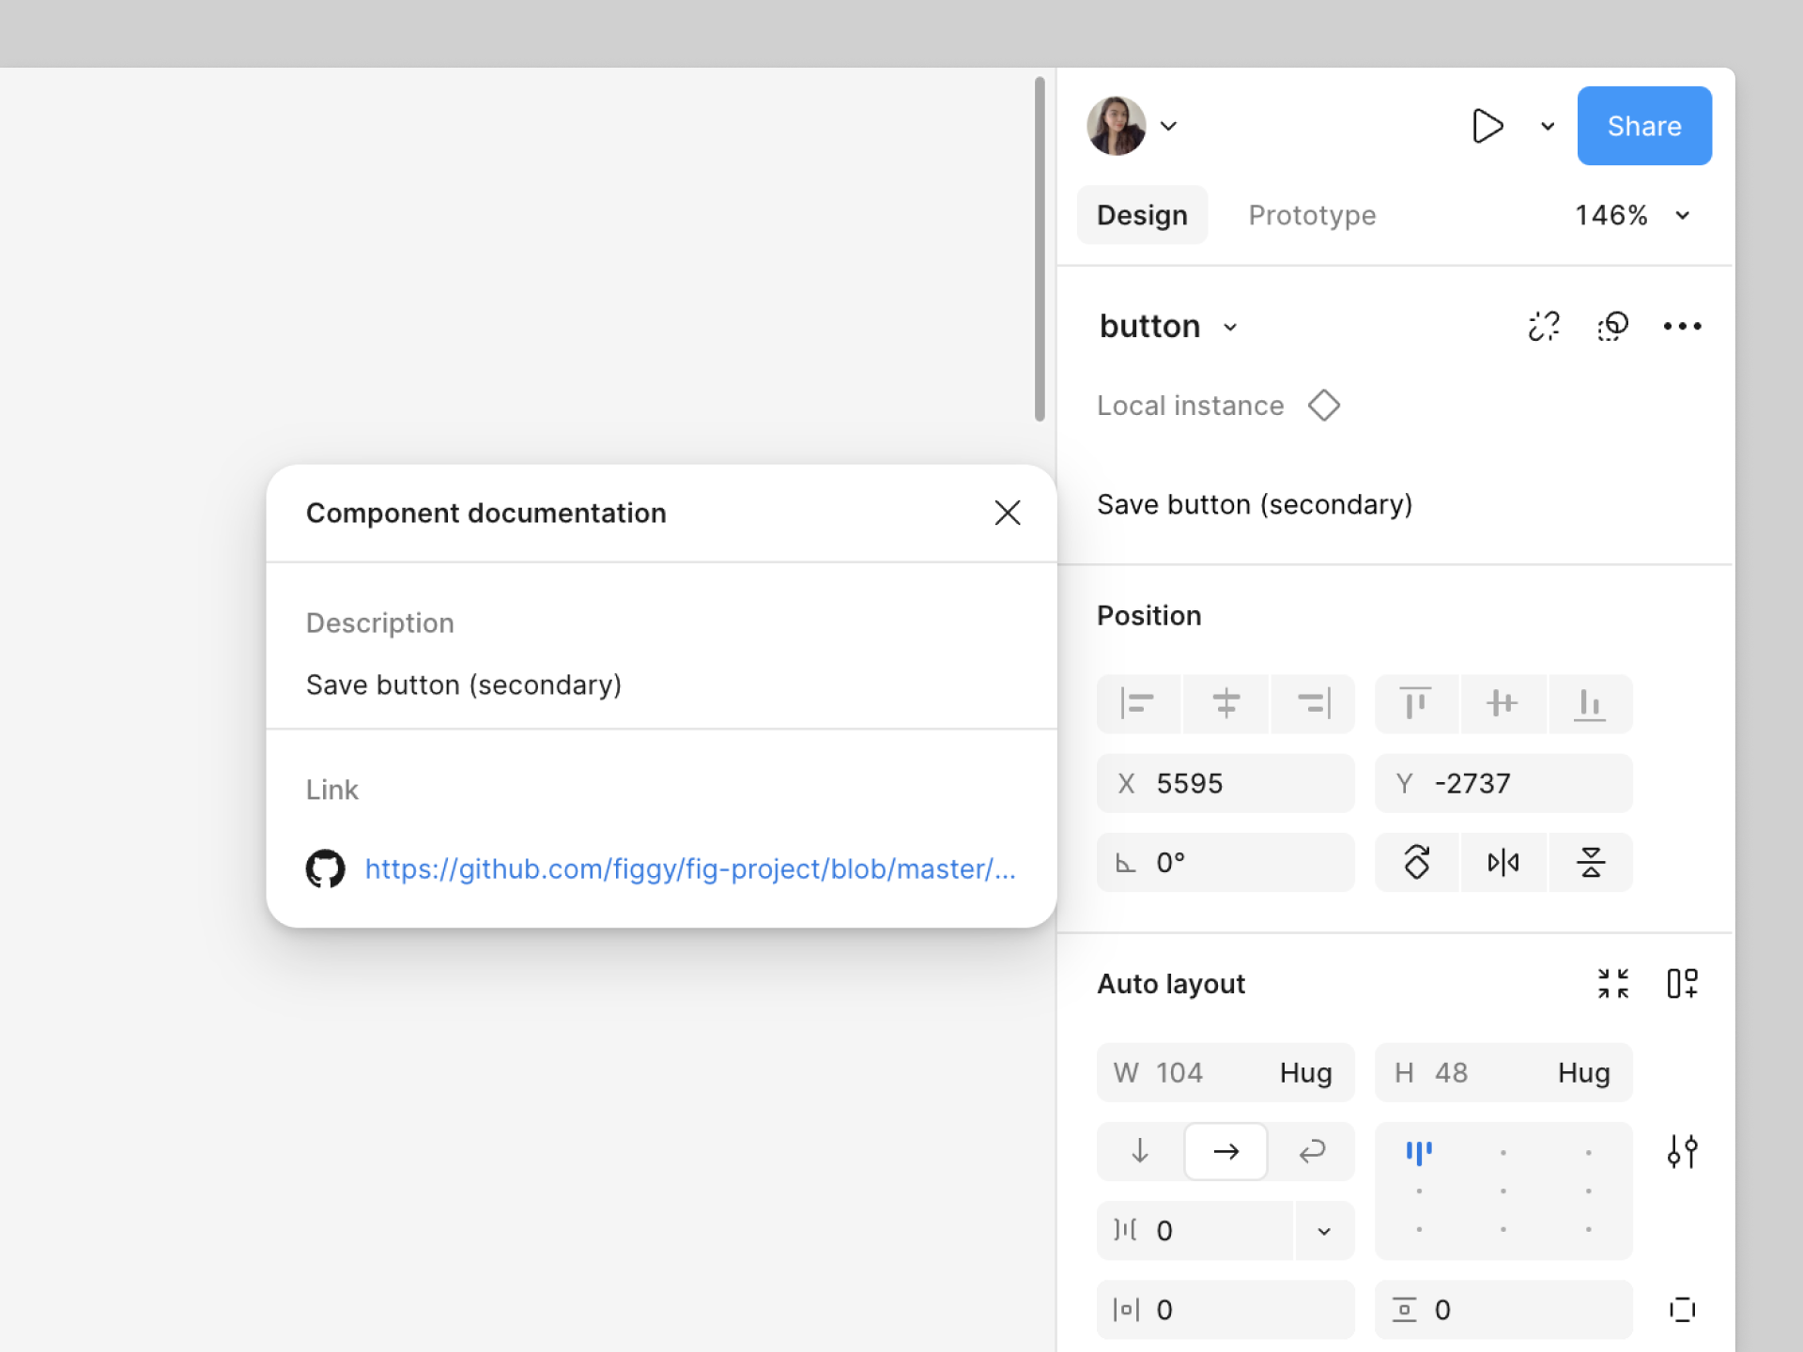Click align vertical centers icon
This screenshot has width=1803, height=1352.
(1502, 703)
